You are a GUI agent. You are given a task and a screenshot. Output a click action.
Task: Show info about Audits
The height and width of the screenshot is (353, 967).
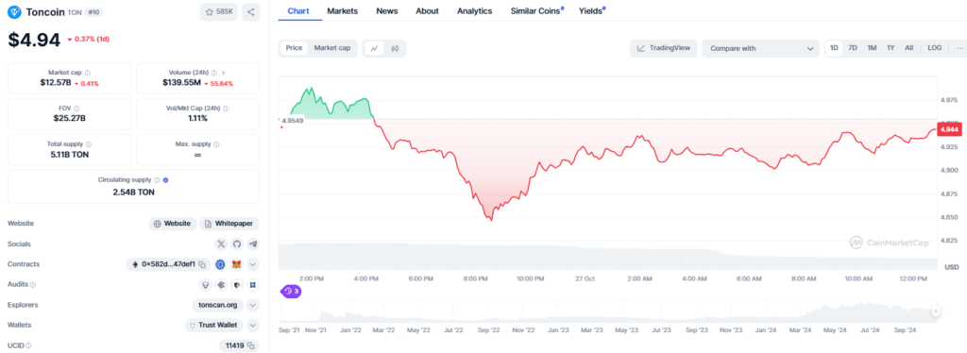pos(33,285)
